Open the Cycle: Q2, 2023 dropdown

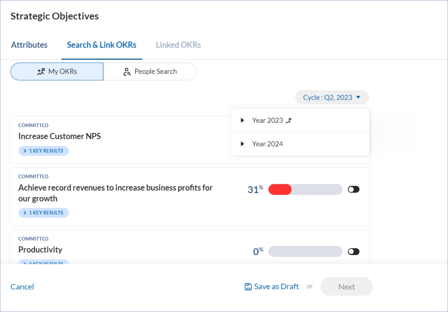332,97
